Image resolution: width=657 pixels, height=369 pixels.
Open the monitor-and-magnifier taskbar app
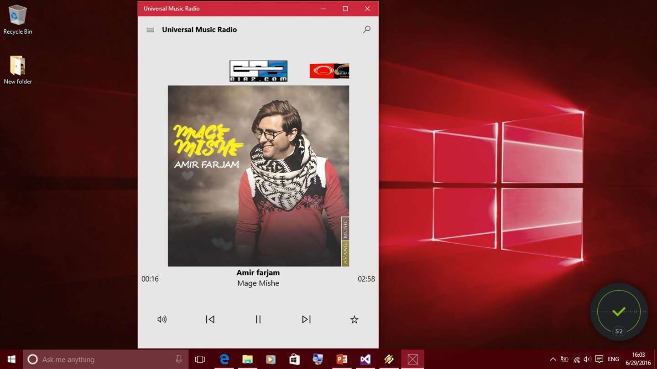[318, 359]
